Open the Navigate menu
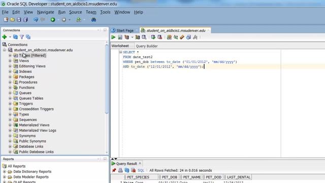Screen dimensions: 325x183 [x=45, y=12]
